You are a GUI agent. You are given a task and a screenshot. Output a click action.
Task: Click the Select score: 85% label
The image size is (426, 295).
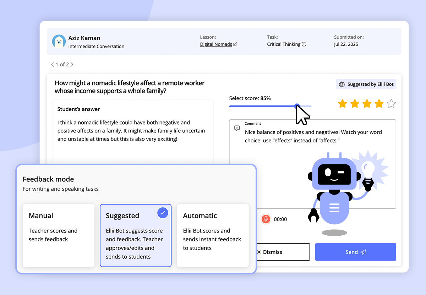pos(250,98)
